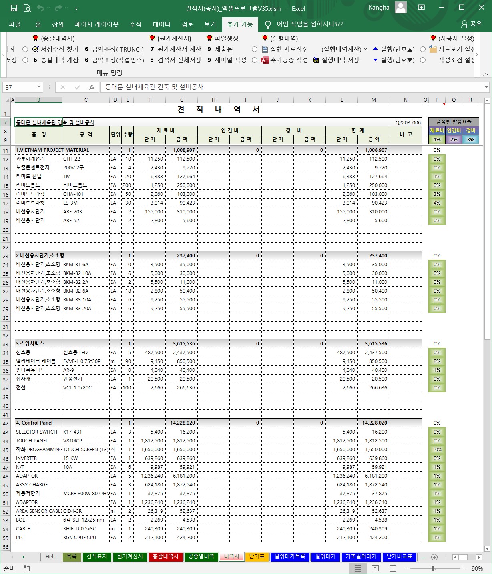
Task: Open the 목록 sheet tab
Action: coord(72,557)
